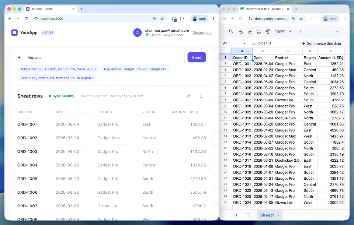
Task: Click the prompt field containing Replace
Action: tap(104, 57)
